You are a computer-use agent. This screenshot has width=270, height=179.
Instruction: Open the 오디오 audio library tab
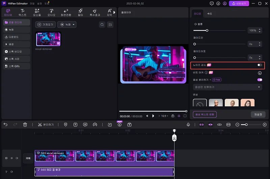[x=51, y=12]
